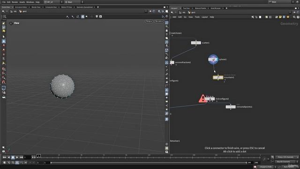Click the matchsize1 node label
This screenshot has width=300, height=169.
[x=176, y=33]
